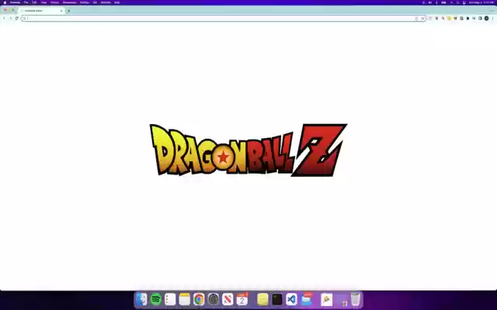This screenshot has width=497, height=310.
Task: Go back using Chrome's back arrow
Action: pos(4,19)
